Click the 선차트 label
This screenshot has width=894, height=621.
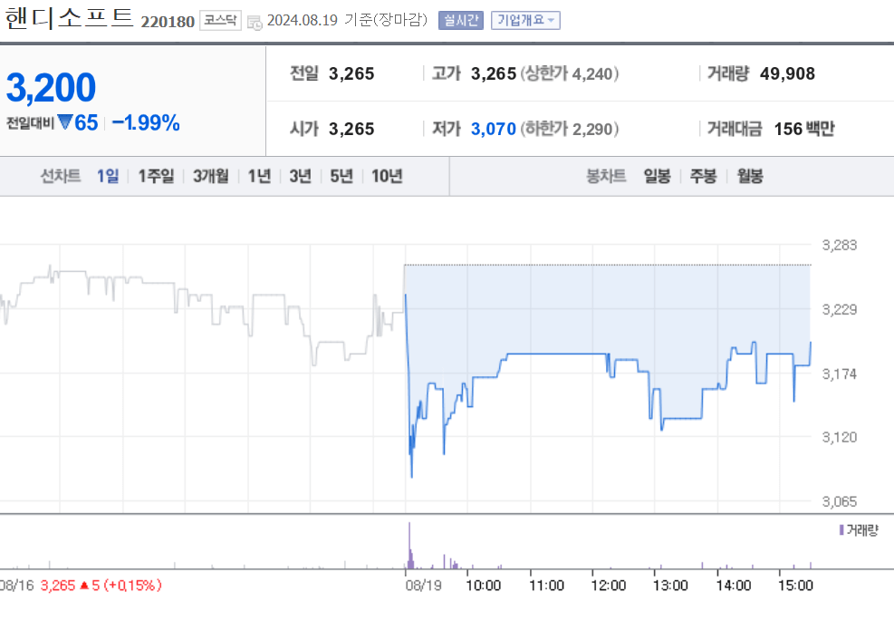61,176
